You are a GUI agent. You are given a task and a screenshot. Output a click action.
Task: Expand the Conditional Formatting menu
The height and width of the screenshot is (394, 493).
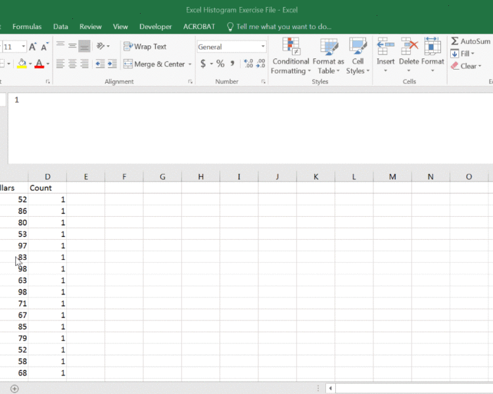(x=290, y=56)
